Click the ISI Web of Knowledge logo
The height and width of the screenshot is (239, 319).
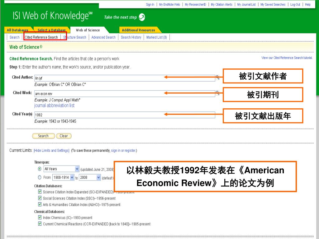coord(52,16)
